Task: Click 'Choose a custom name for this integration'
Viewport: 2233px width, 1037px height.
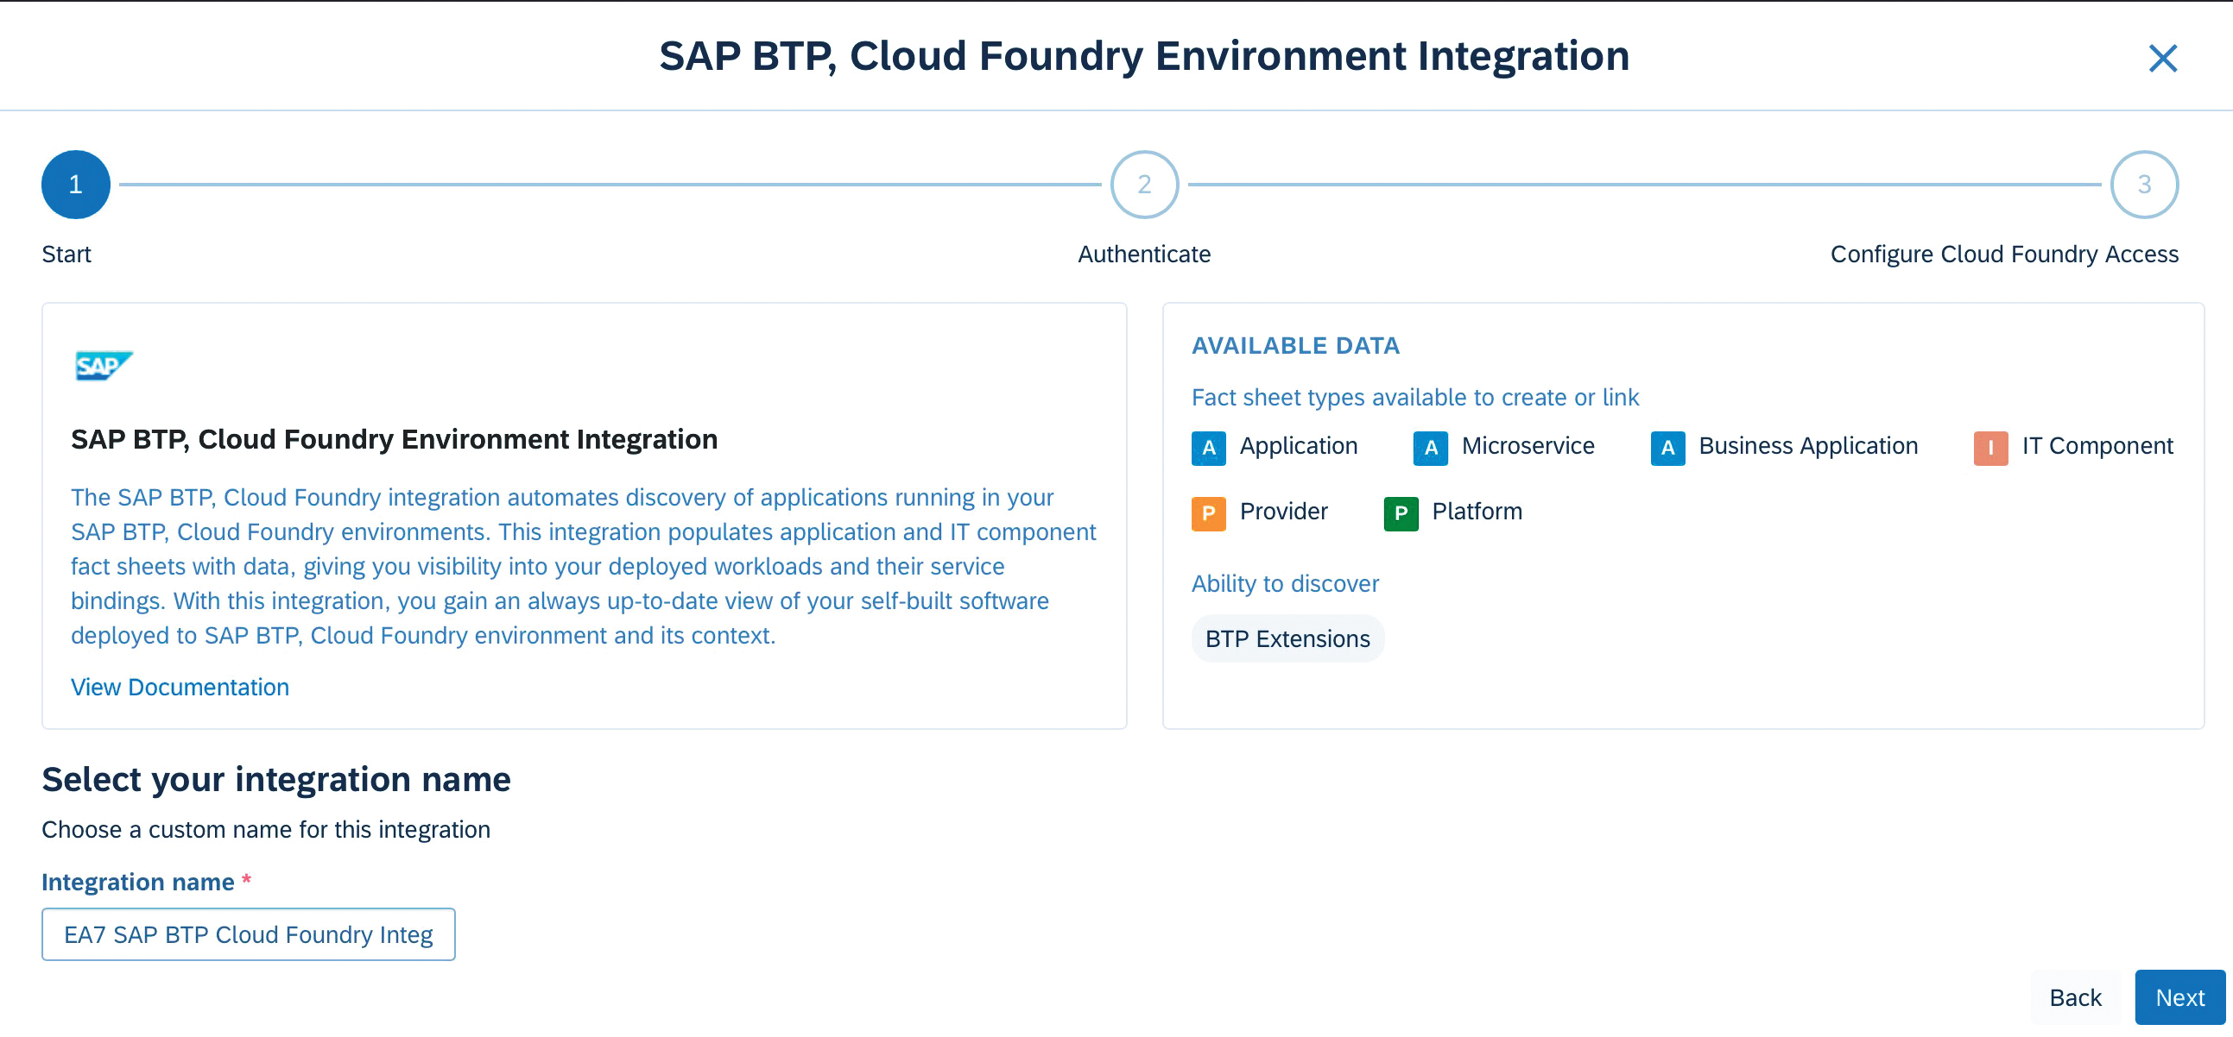Action: (266, 829)
